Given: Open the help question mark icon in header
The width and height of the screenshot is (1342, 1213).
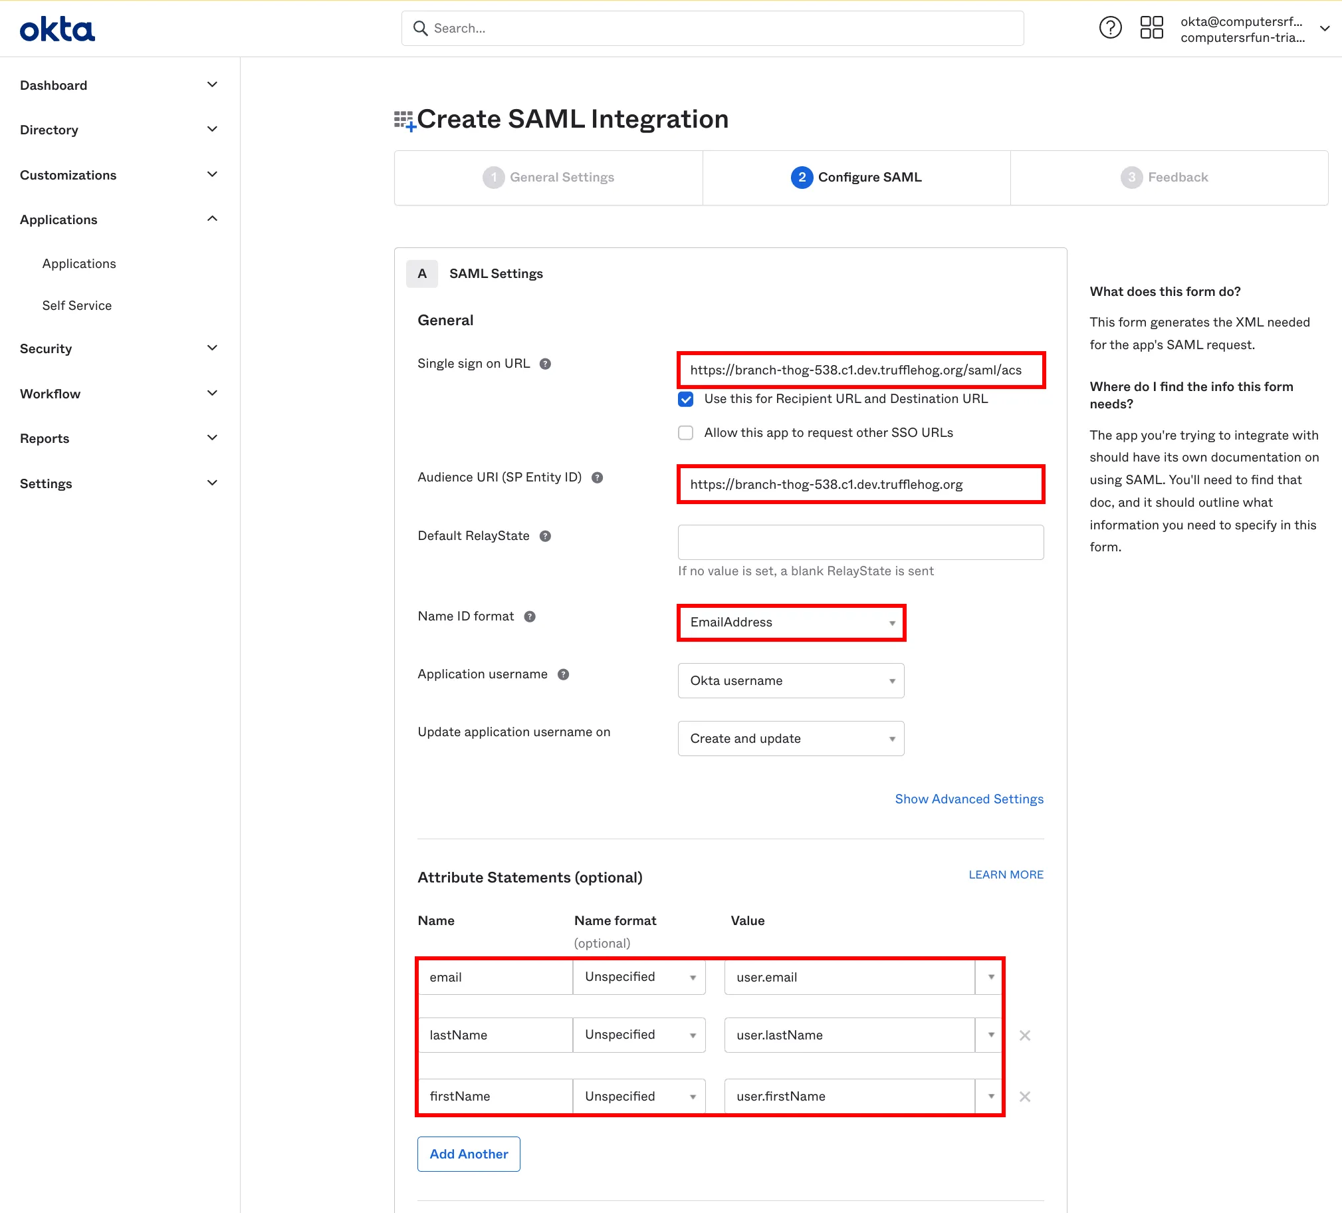Looking at the screenshot, I should click(x=1109, y=28).
